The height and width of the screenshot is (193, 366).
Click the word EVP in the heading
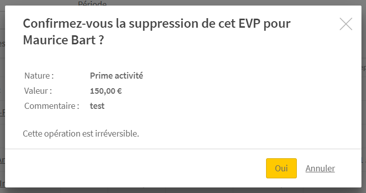click(x=249, y=24)
